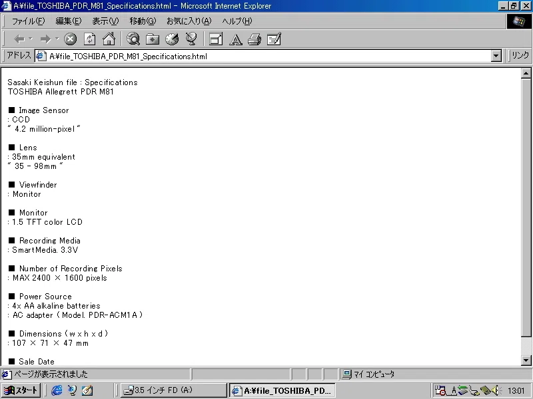This screenshot has width=533, height=399.
Task: Click the scheduler tray icon with red clock
Action: tap(440, 390)
